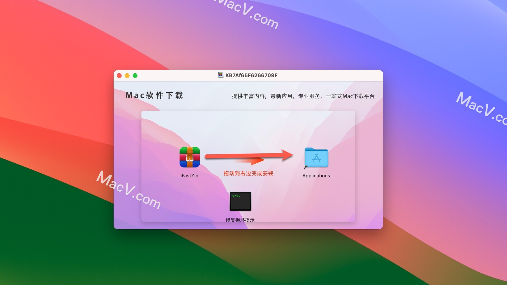Select the Mac软件下载 platform title

click(x=156, y=96)
